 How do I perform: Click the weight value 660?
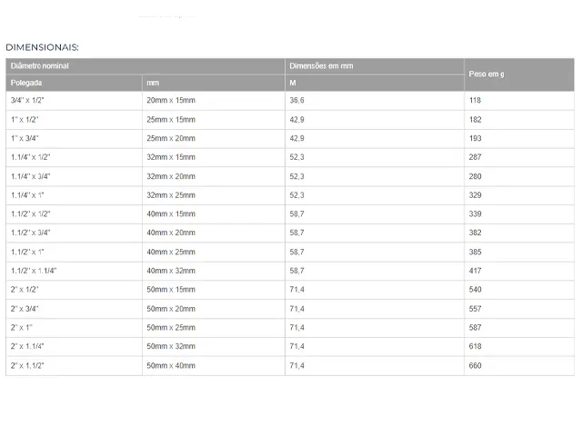476,366
